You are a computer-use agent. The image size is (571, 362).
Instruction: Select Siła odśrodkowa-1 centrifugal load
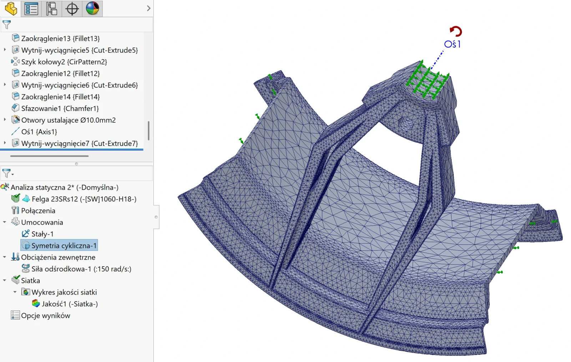[81, 269]
